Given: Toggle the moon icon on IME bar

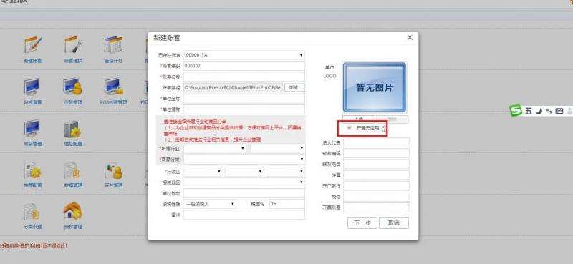Looking at the screenshot, I should click(539, 111).
